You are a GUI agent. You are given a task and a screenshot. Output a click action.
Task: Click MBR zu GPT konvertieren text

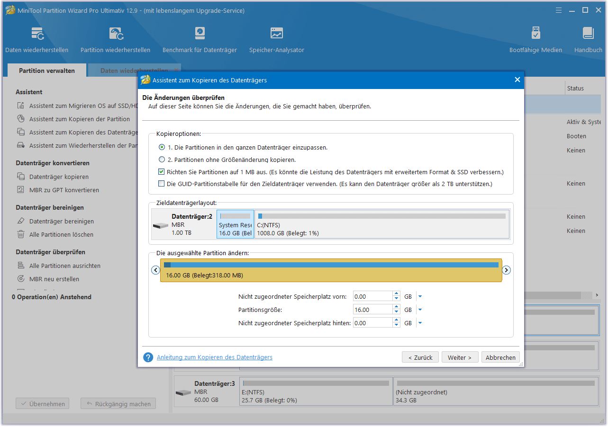64,190
